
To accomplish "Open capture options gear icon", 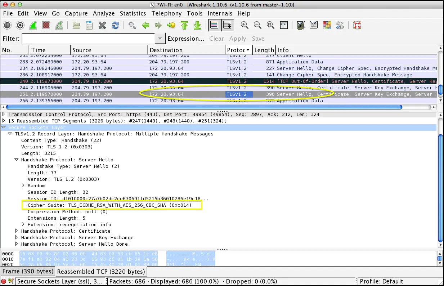I will coord(20,25).
